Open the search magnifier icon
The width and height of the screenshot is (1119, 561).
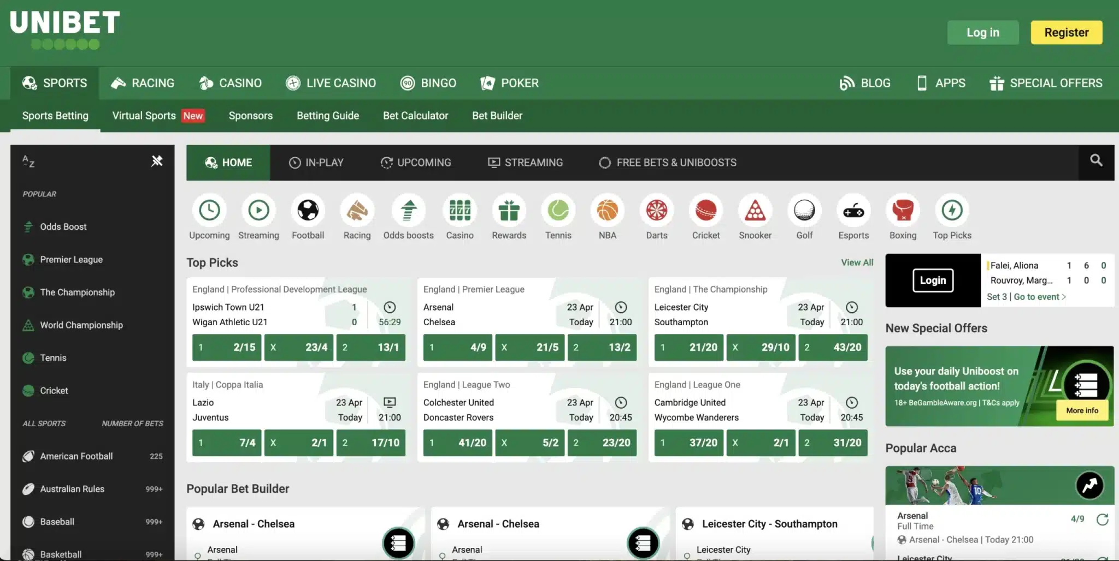point(1096,160)
